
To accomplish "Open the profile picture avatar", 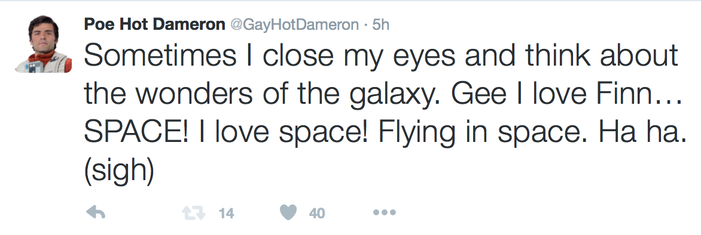I will tap(44, 44).
